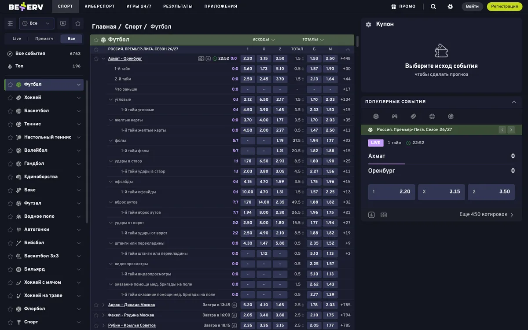Click the Войти login button

click(x=472, y=7)
